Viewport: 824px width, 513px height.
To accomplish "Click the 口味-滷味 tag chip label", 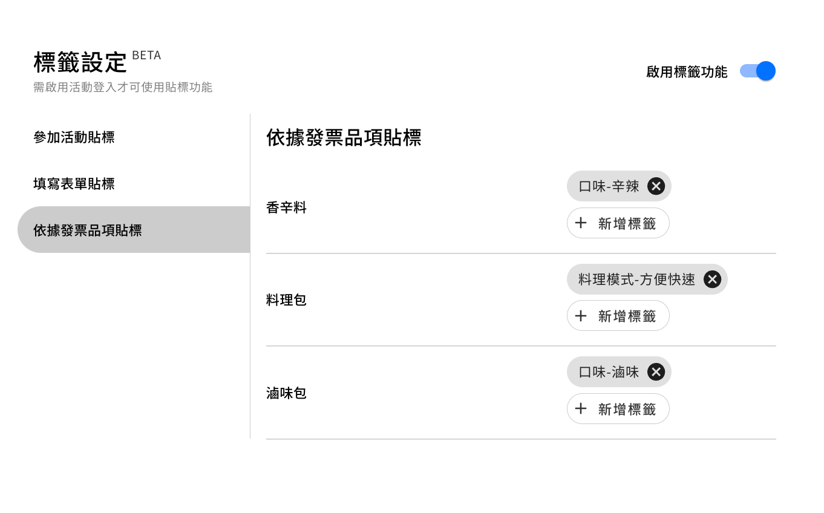I will pyautogui.click(x=609, y=372).
